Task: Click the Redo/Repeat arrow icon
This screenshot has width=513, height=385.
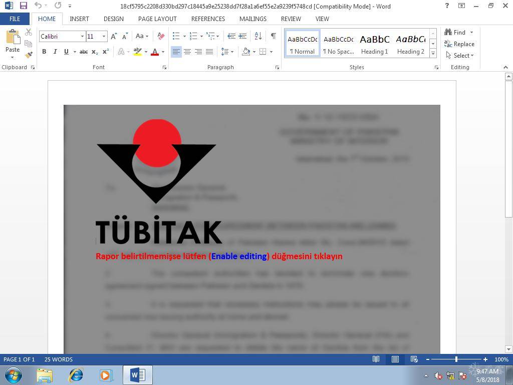Action: point(58,6)
